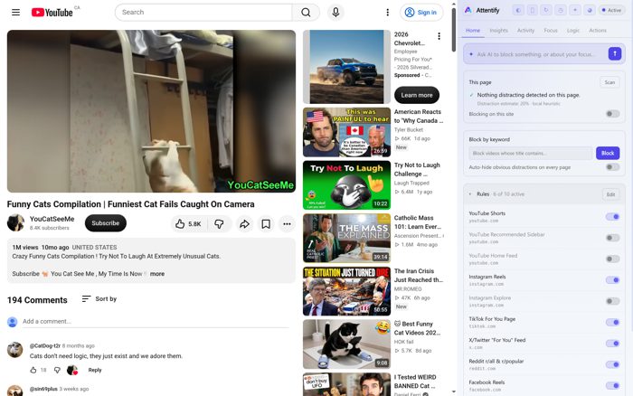Open @CatDog-t2r commenter avatar

[15, 350]
